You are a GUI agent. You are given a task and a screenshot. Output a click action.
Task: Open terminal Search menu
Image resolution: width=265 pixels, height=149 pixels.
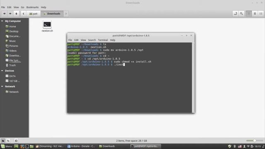92,40
